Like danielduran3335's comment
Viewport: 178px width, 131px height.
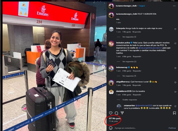[175, 92]
